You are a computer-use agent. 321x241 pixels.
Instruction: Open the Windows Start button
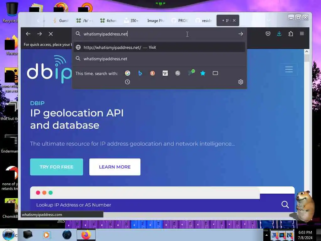(x=8, y=235)
